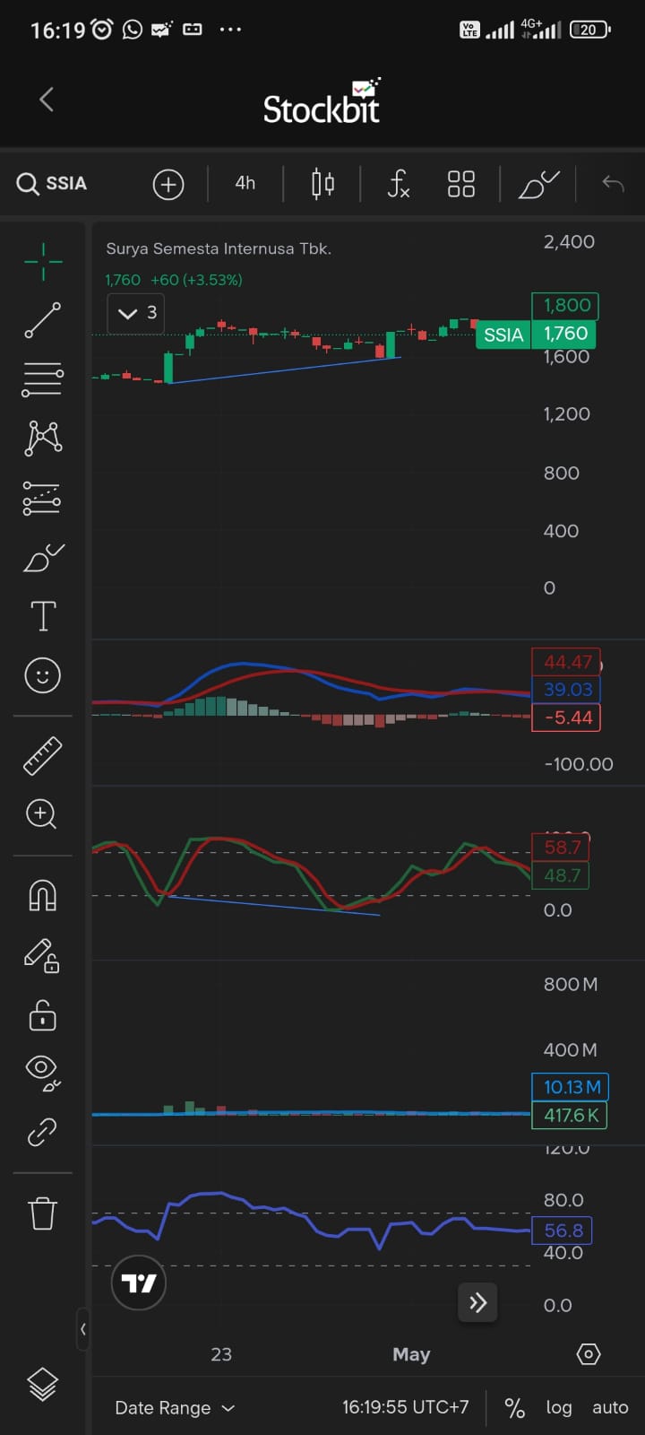Add symbol to compare with plus icon
The height and width of the screenshot is (1435, 645).
(x=168, y=185)
